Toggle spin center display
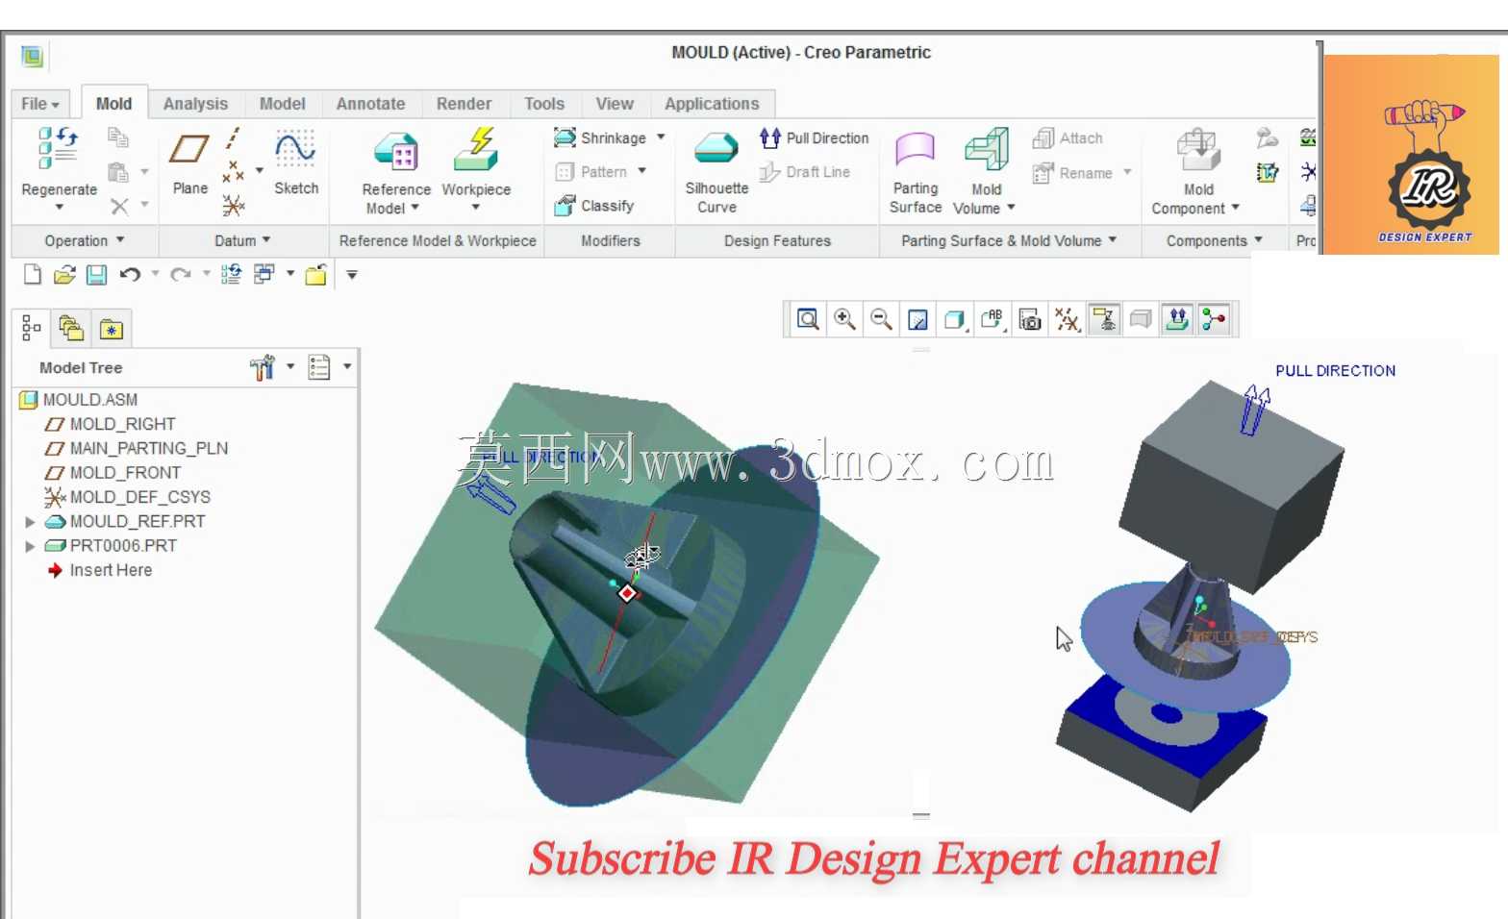Image resolution: width=1508 pixels, height=919 pixels. [x=1215, y=319]
